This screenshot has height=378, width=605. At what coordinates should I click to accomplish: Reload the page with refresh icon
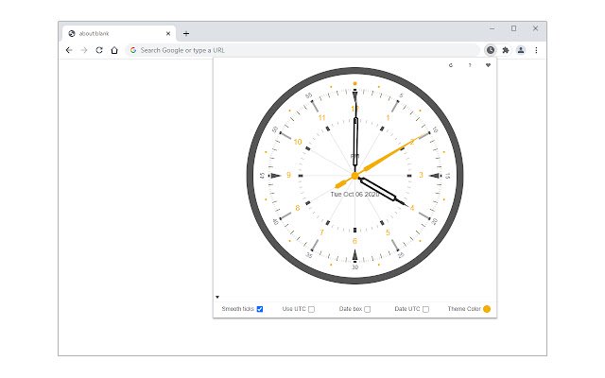(x=99, y=50)
